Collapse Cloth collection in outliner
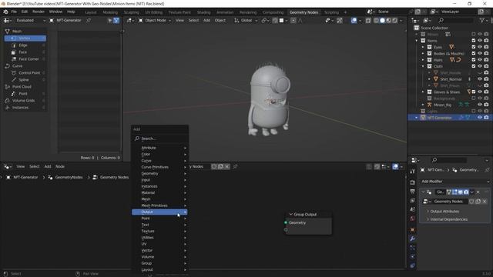Viewport: 493px width, 277px height. (x=423, y=66)
